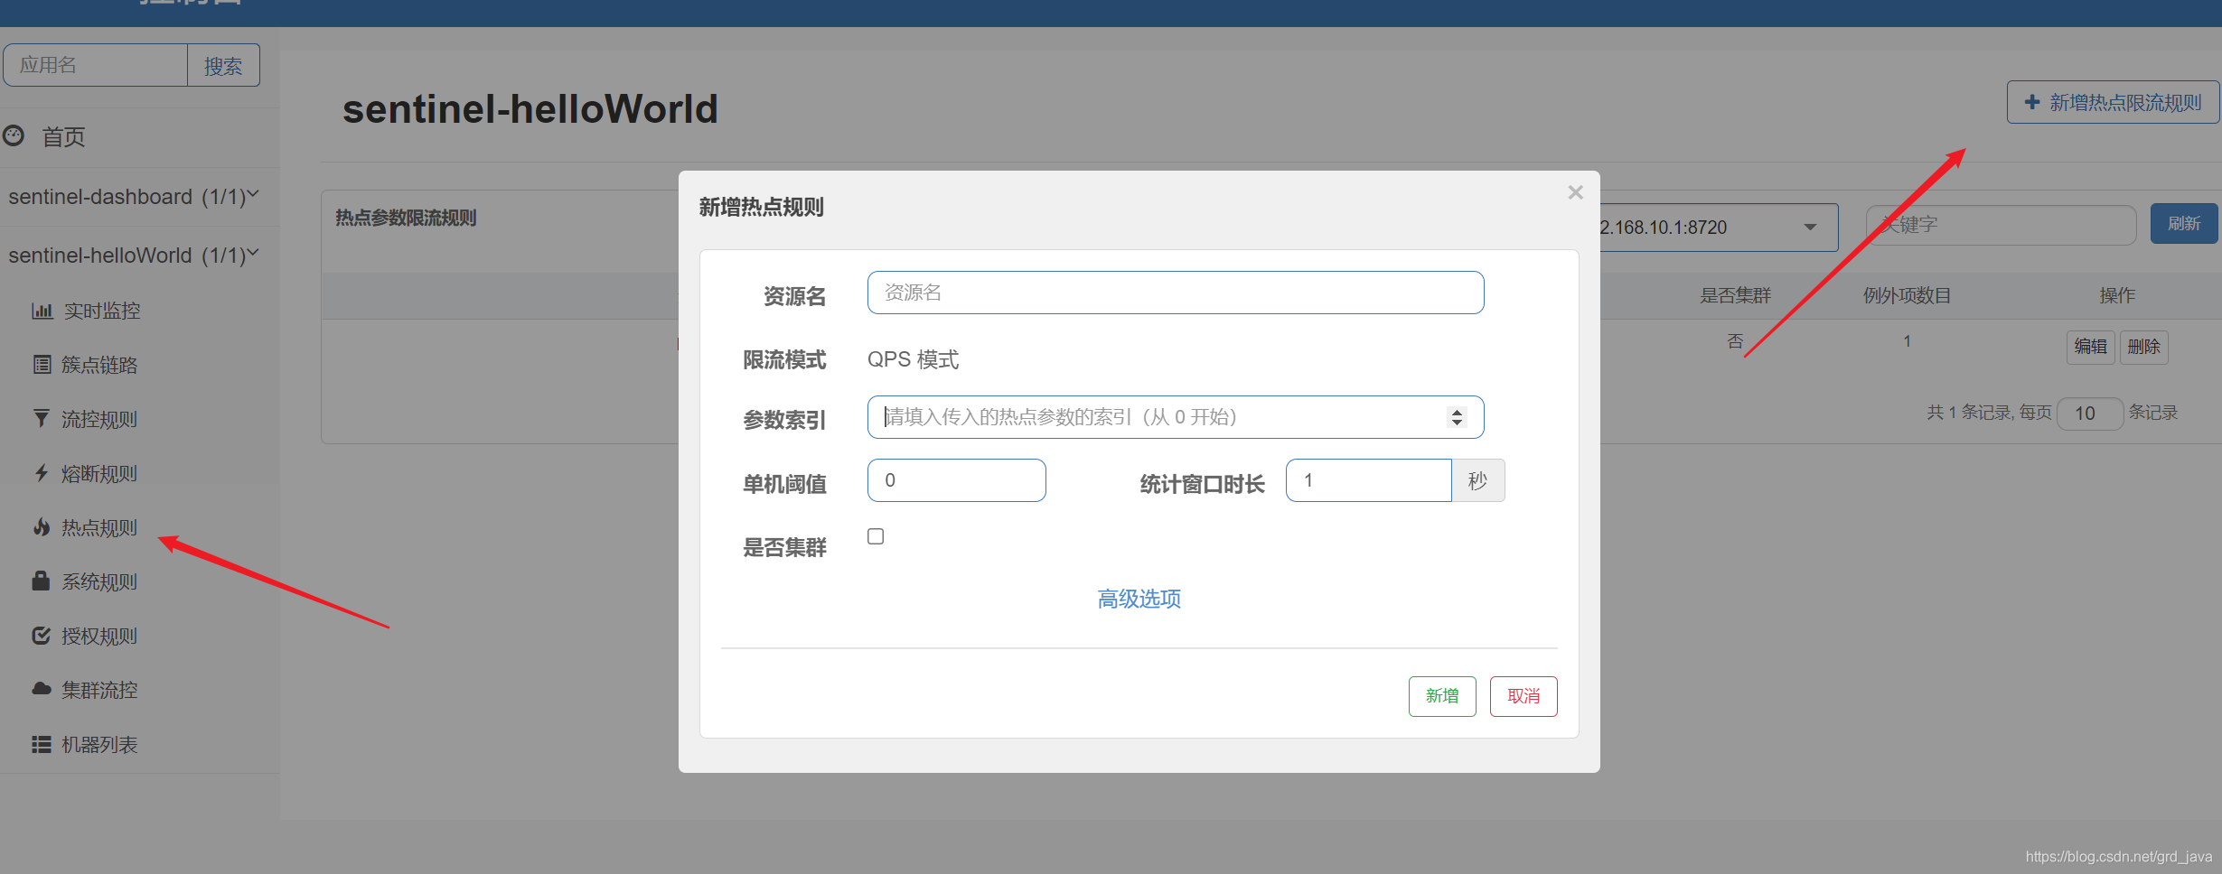Focus the 资源名 input field
This screenshot has height=874, width=2222.
[x=1176, y=293]
